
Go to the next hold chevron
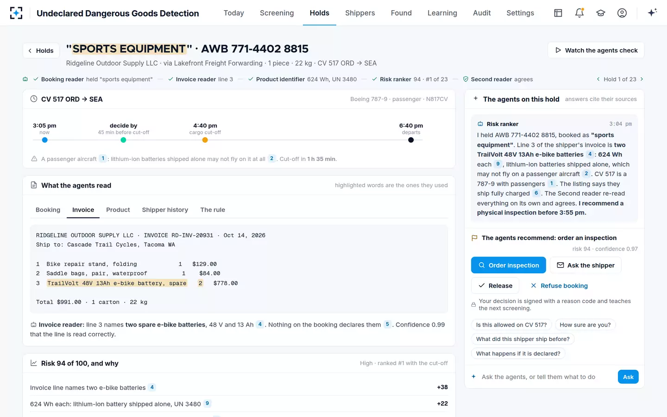click(x=642, y=79)
